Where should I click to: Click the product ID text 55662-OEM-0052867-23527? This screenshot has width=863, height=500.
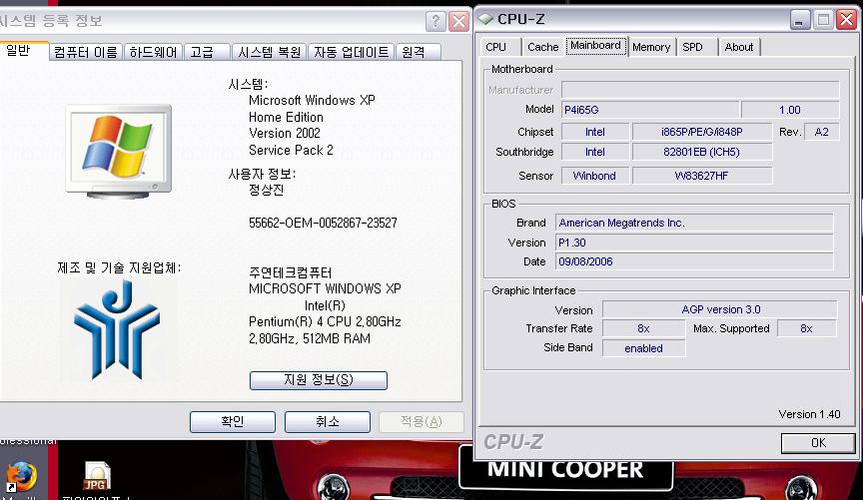323,223
